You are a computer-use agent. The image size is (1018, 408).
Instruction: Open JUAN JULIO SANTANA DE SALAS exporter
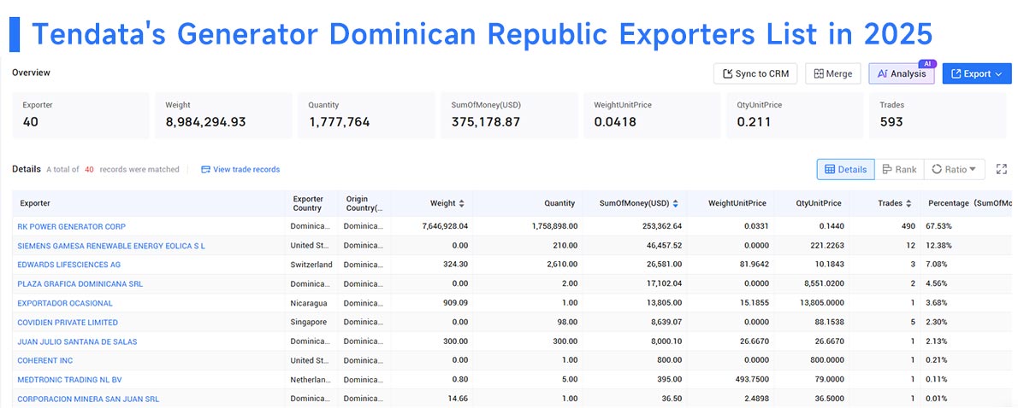coord(77,341)
